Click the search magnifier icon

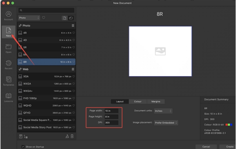(x=21, y=10)
